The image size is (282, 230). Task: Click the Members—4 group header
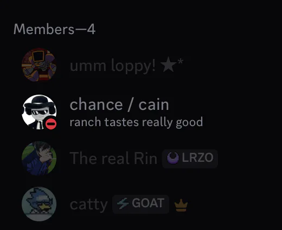(x=54, y=29)
